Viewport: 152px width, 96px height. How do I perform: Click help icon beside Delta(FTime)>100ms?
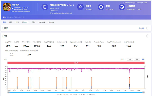point(37,51)
